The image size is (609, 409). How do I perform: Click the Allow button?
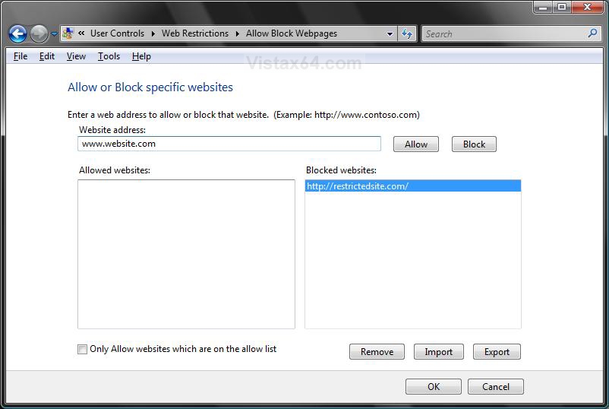[416, 144]
